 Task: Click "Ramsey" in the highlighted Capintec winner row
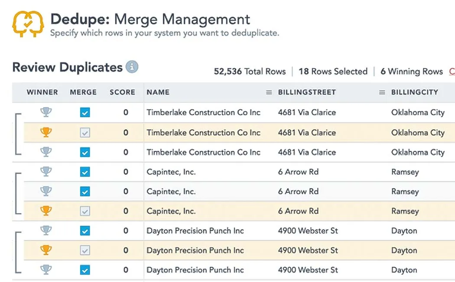click(405, 211)
